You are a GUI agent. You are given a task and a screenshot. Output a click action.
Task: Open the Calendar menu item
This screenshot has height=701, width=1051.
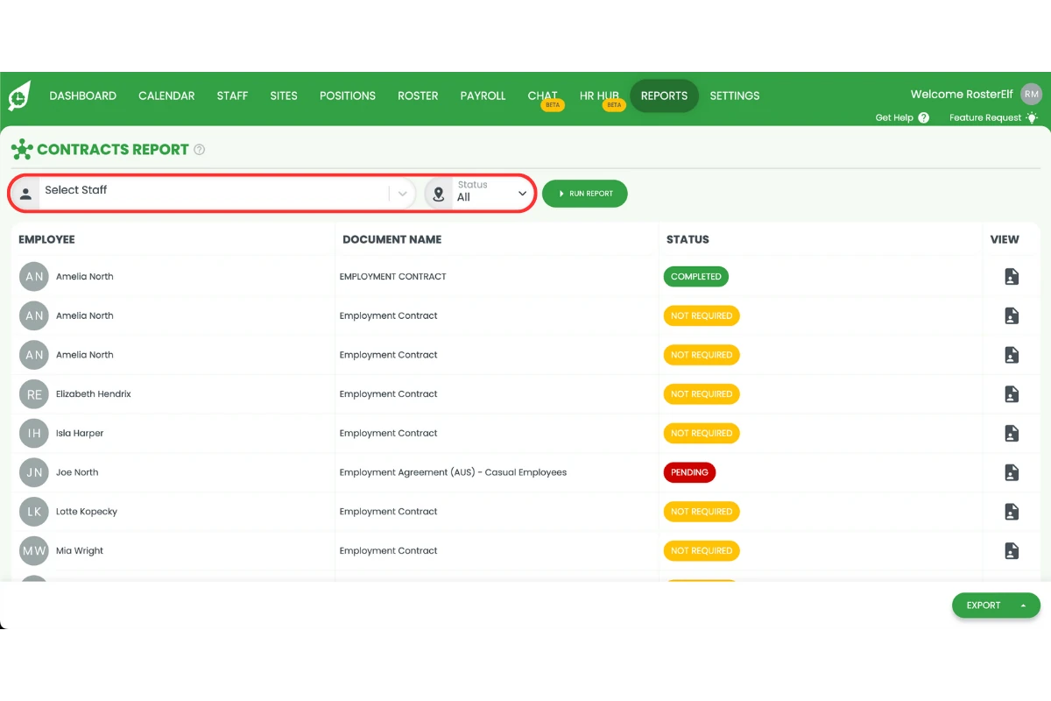tap(166, 96)
